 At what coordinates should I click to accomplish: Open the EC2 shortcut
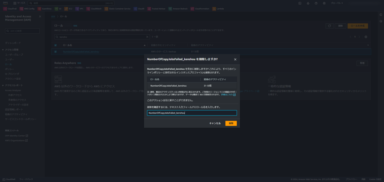pos(68,9)
